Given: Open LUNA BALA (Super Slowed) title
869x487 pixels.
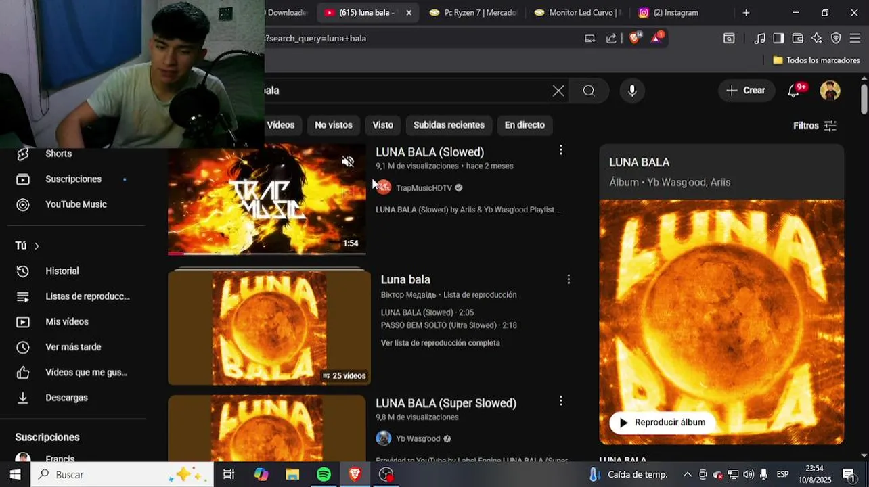Looking at the screenshot, I should tap(446, 403).
